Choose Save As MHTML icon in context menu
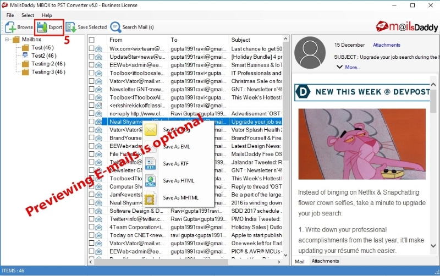The height and width of the screenshot is (276, 440). [x=151, y=197]
